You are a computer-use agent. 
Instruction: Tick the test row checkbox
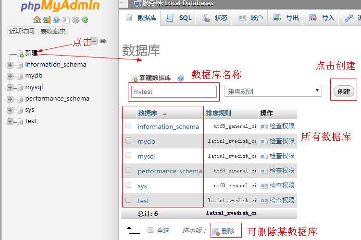click(x=128, y=200)
